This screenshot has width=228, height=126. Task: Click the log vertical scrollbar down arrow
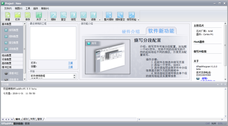[x=225, y=116]
